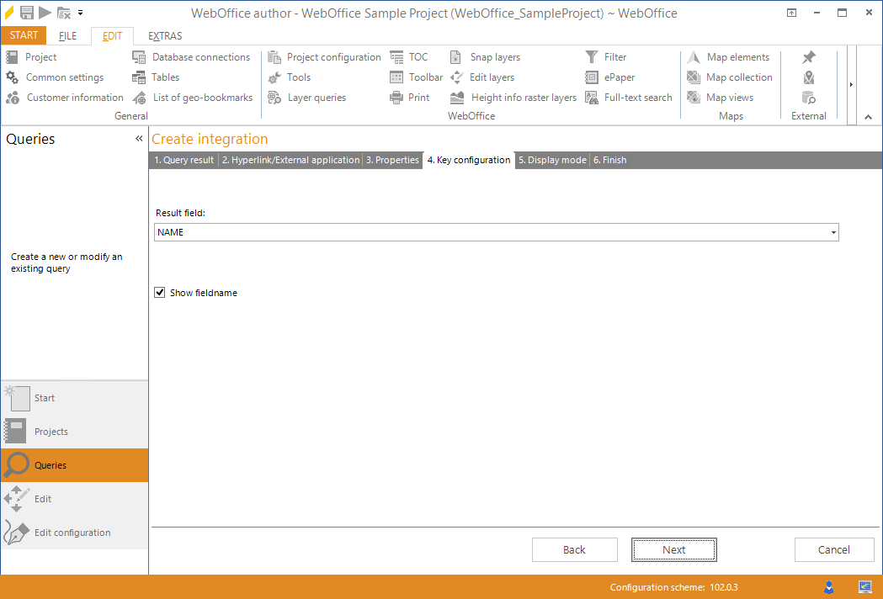Collapse the Queries side panel
883x599 pixels.
tap(138, 138)
